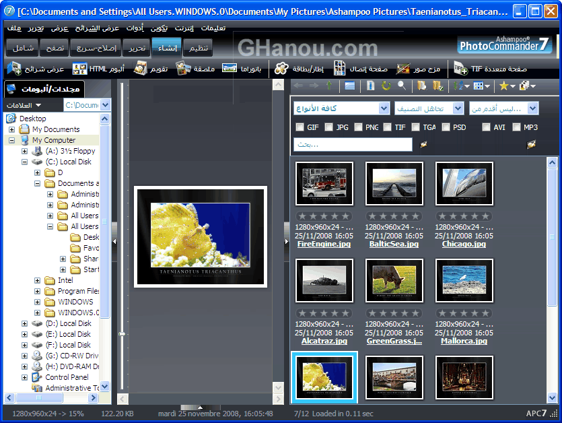The image size is (562, 423).
Task: Click in the search input field
Action: [x=353, y=145]
